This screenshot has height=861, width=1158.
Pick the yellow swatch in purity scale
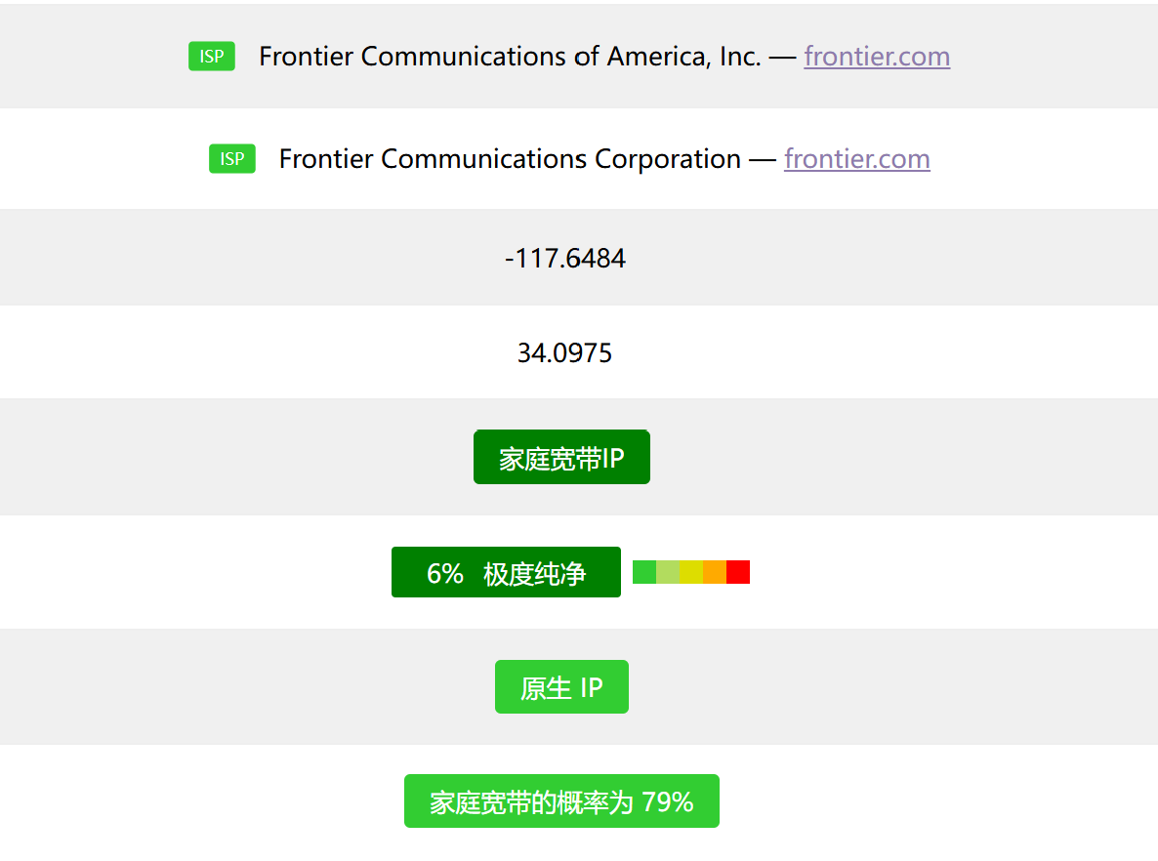[691, 572]
